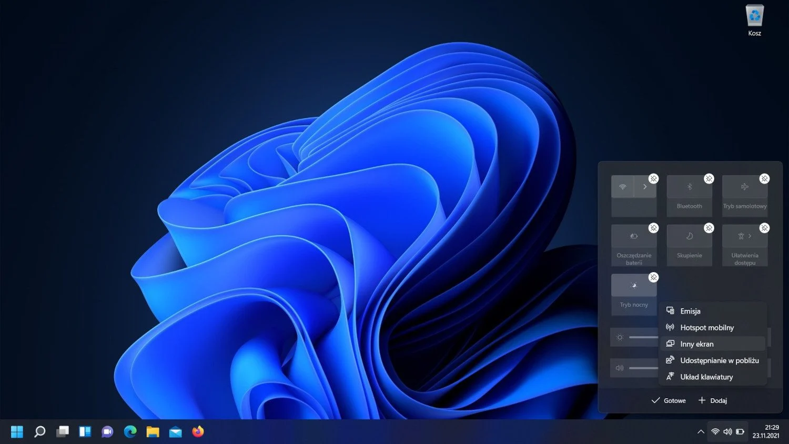Open the Widgets panel from taskbar
The image size is (789, 444).
[x=85, y=432]
